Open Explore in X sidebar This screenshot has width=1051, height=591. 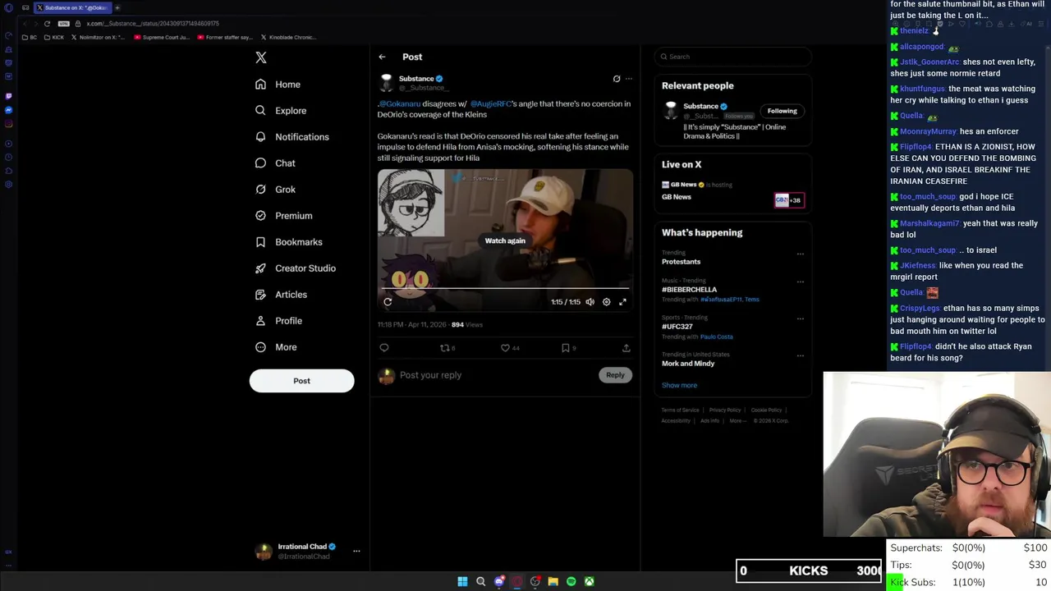pos(281,111)
